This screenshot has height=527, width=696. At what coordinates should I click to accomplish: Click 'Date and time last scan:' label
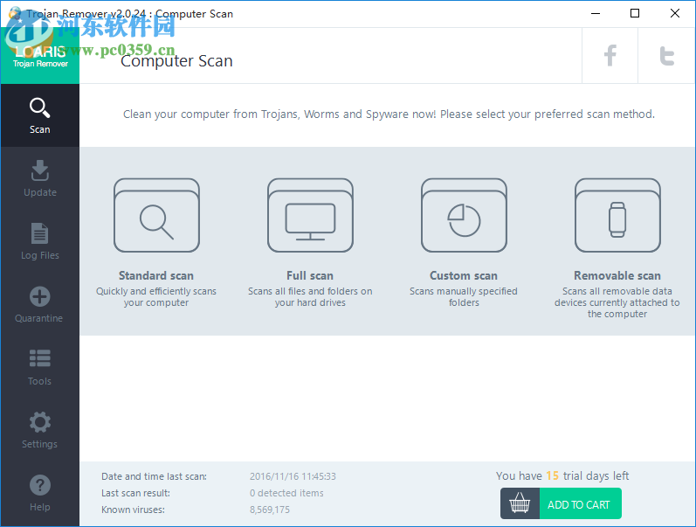click(154, 476)
